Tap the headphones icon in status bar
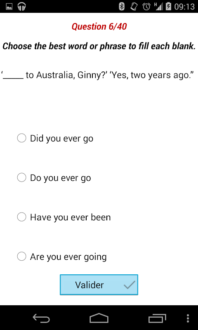The height and width of the screenshot is (330, 198). pos(22,7)
